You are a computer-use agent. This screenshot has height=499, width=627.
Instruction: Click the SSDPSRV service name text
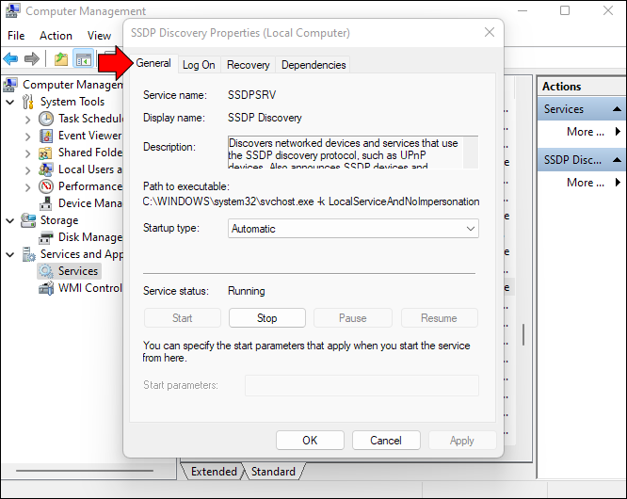[x=252, y=95]
